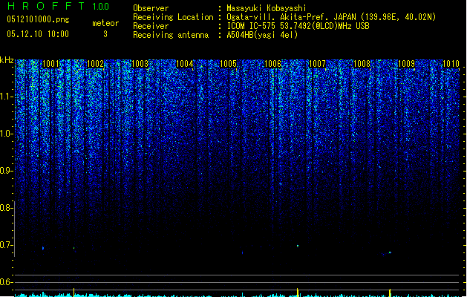Click the Observer name Masayuki Kobayashi
467x297 pixels.
(267, 8)
